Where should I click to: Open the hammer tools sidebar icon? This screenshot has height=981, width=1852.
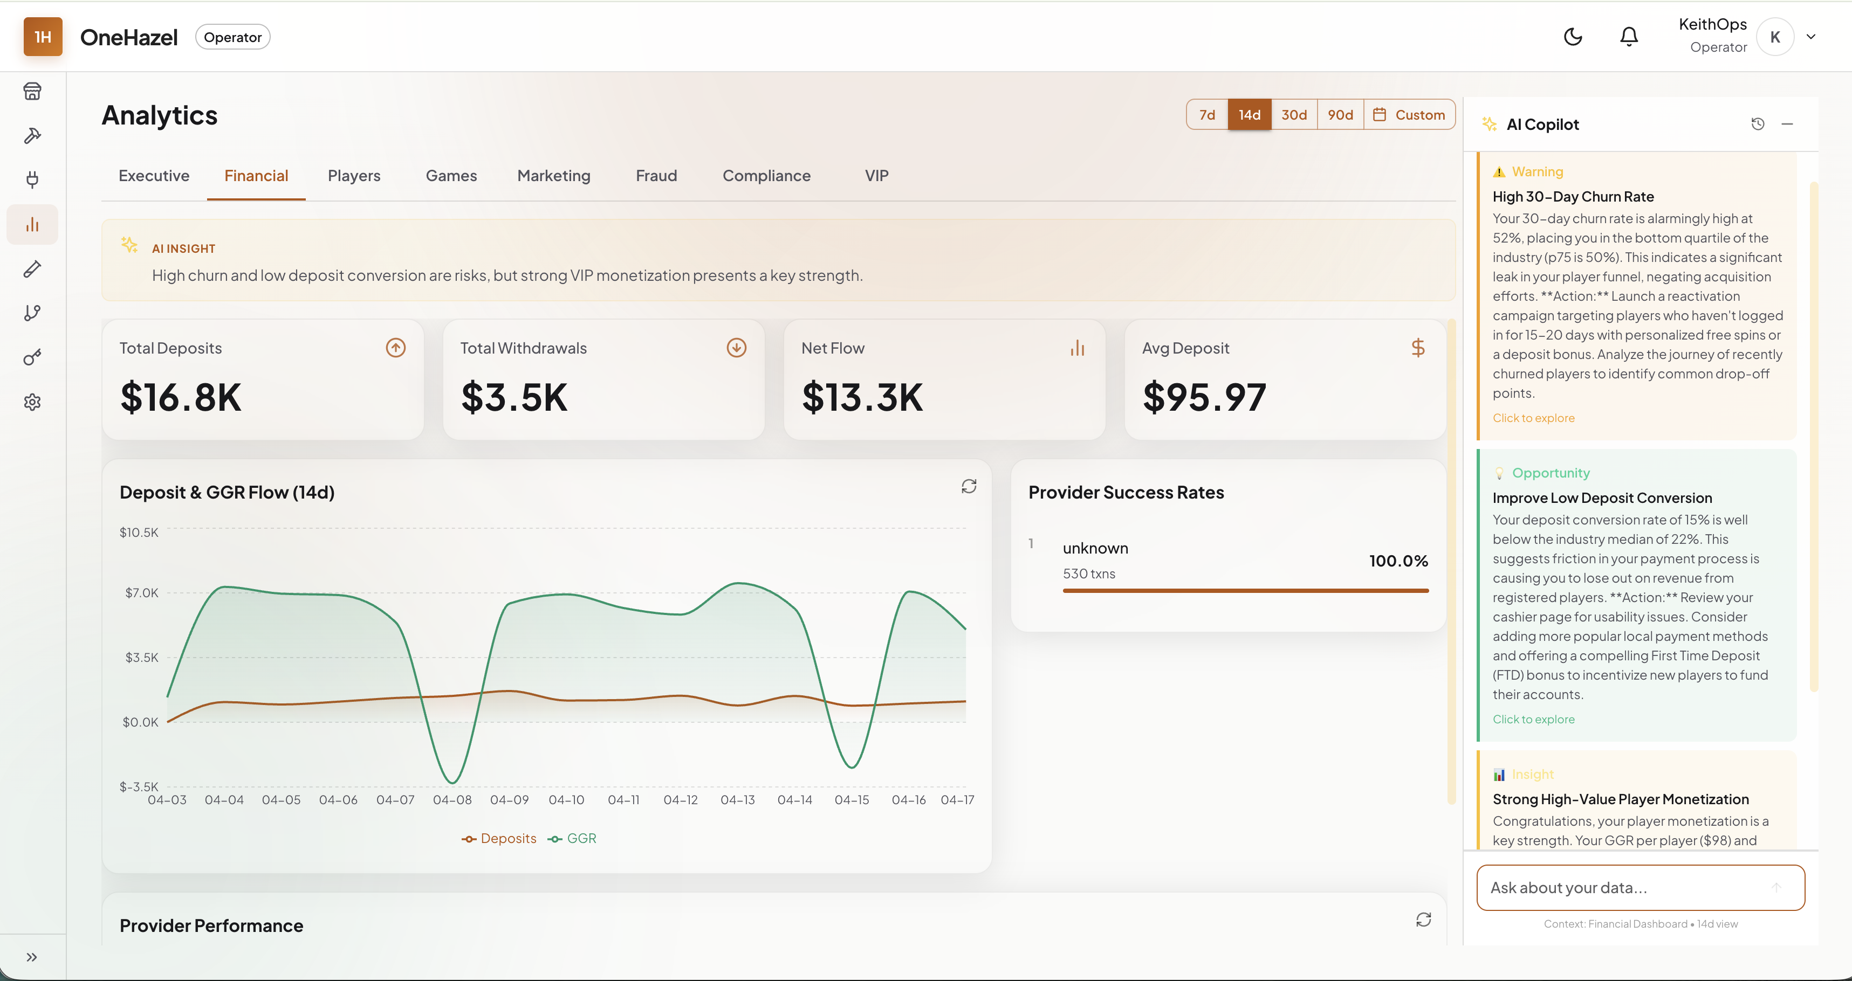[x=32, y=136]
